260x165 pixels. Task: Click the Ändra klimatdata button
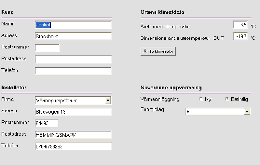click(158, 51)
